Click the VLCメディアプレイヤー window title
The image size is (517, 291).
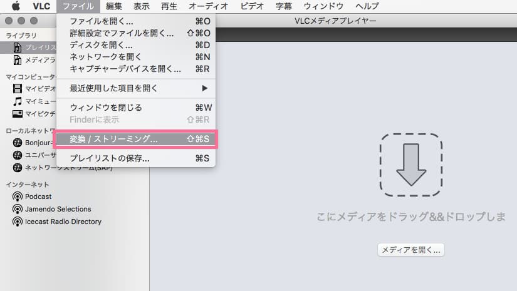(x=335, y=21)
